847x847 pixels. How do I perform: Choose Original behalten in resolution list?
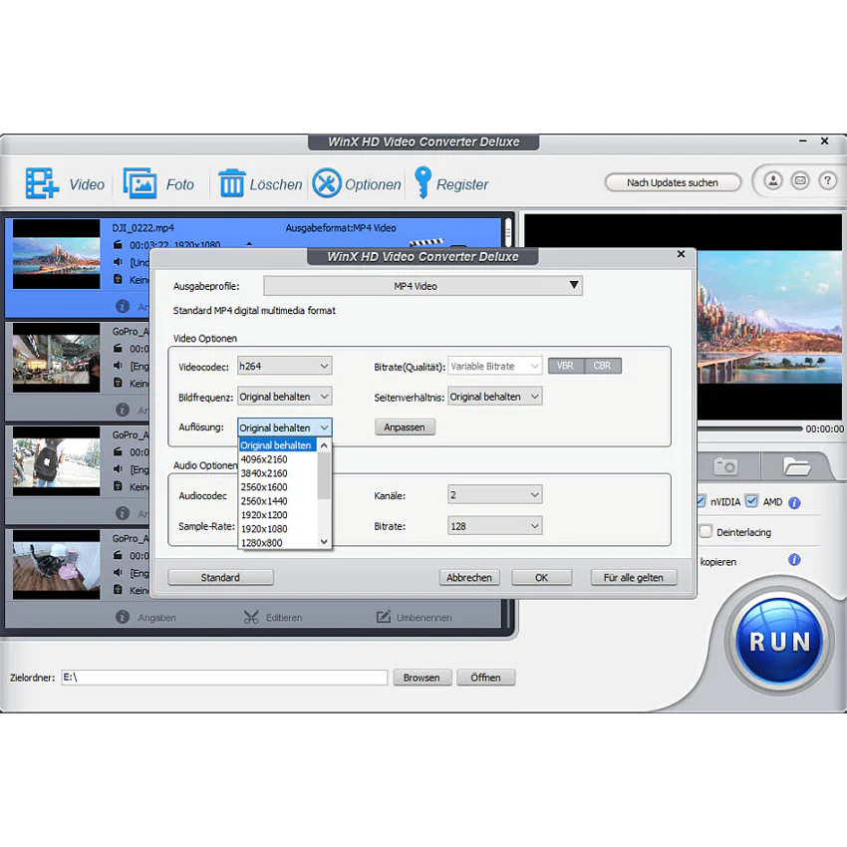(x=278, y=445)
